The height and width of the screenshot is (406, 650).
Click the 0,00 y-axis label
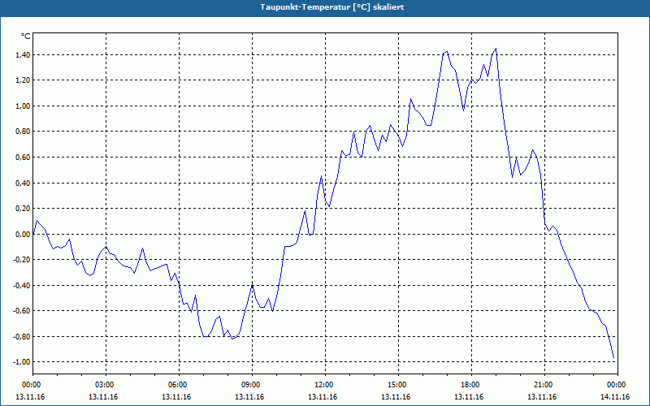24,234
